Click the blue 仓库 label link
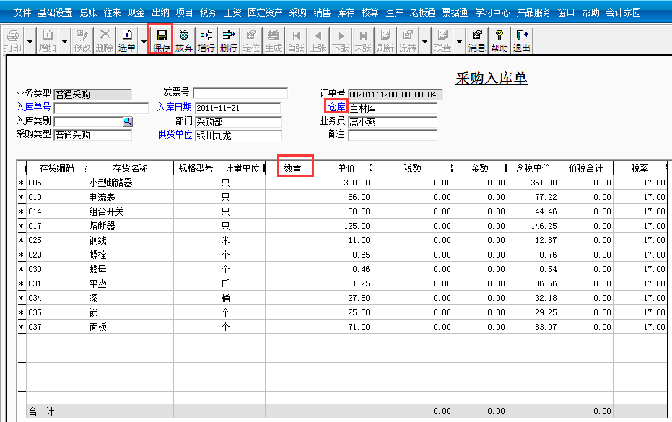672x422 pixels. (x=336, y=107)
